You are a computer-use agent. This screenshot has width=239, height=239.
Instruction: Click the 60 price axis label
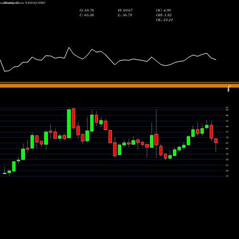(227, 148)
